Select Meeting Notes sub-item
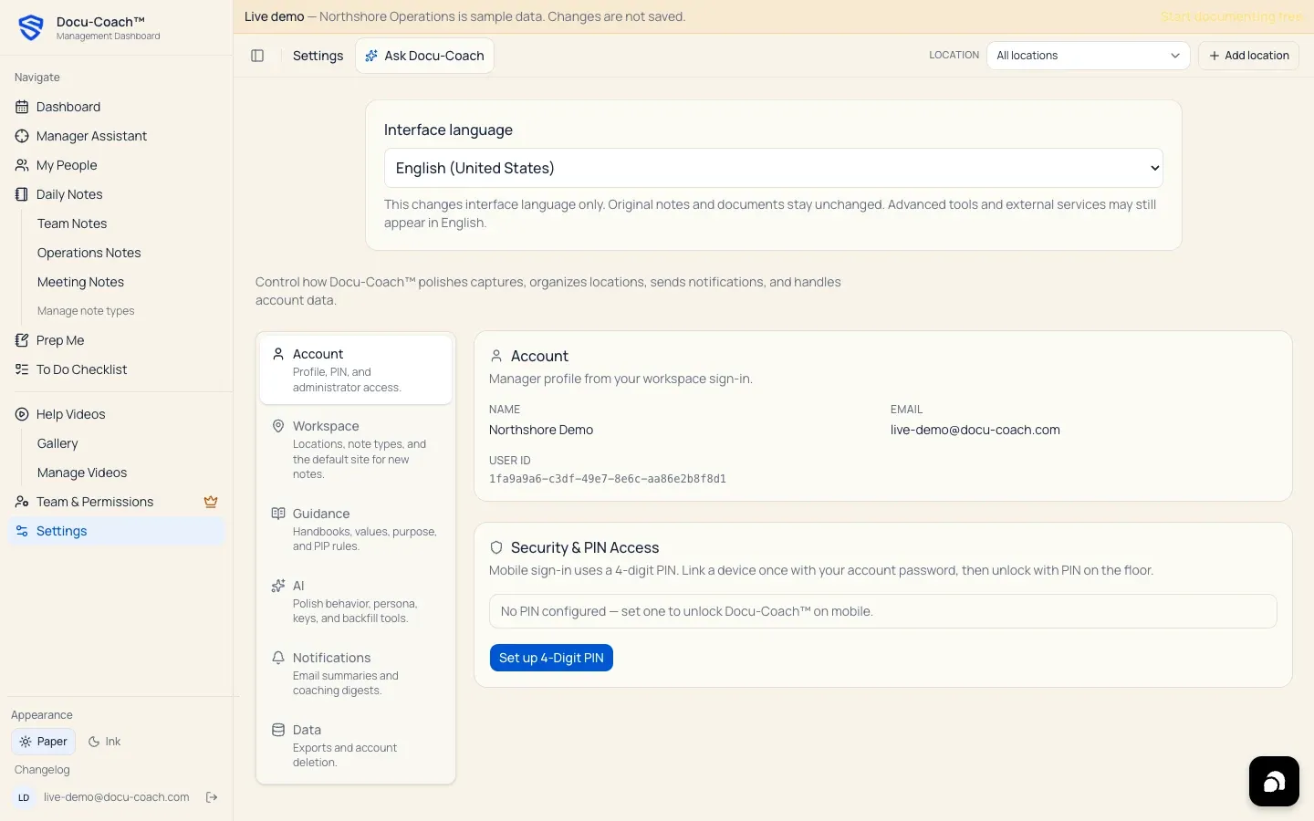Screen dimensions: 1314x821 click(80, 282)
